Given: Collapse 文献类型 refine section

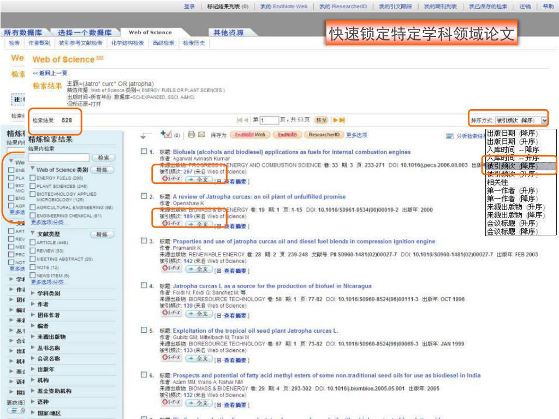Looking at the screenshot, I should click(x=32, y=234).
